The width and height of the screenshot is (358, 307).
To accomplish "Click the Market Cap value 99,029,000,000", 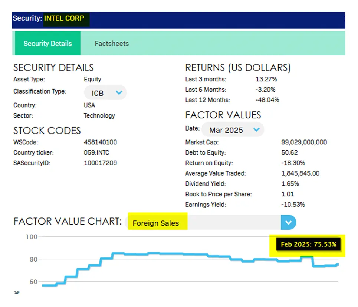I will point(304,142).
